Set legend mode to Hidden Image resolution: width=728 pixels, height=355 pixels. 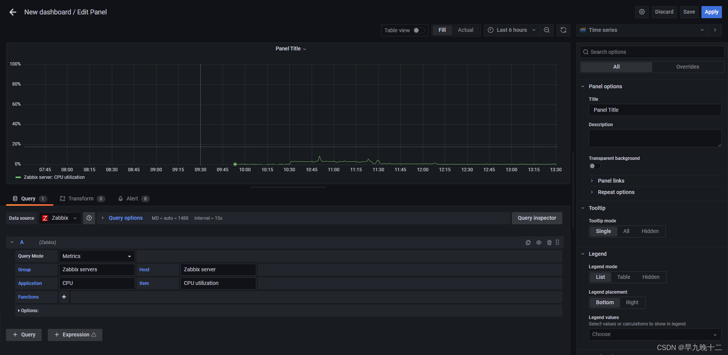pos(651,277)
